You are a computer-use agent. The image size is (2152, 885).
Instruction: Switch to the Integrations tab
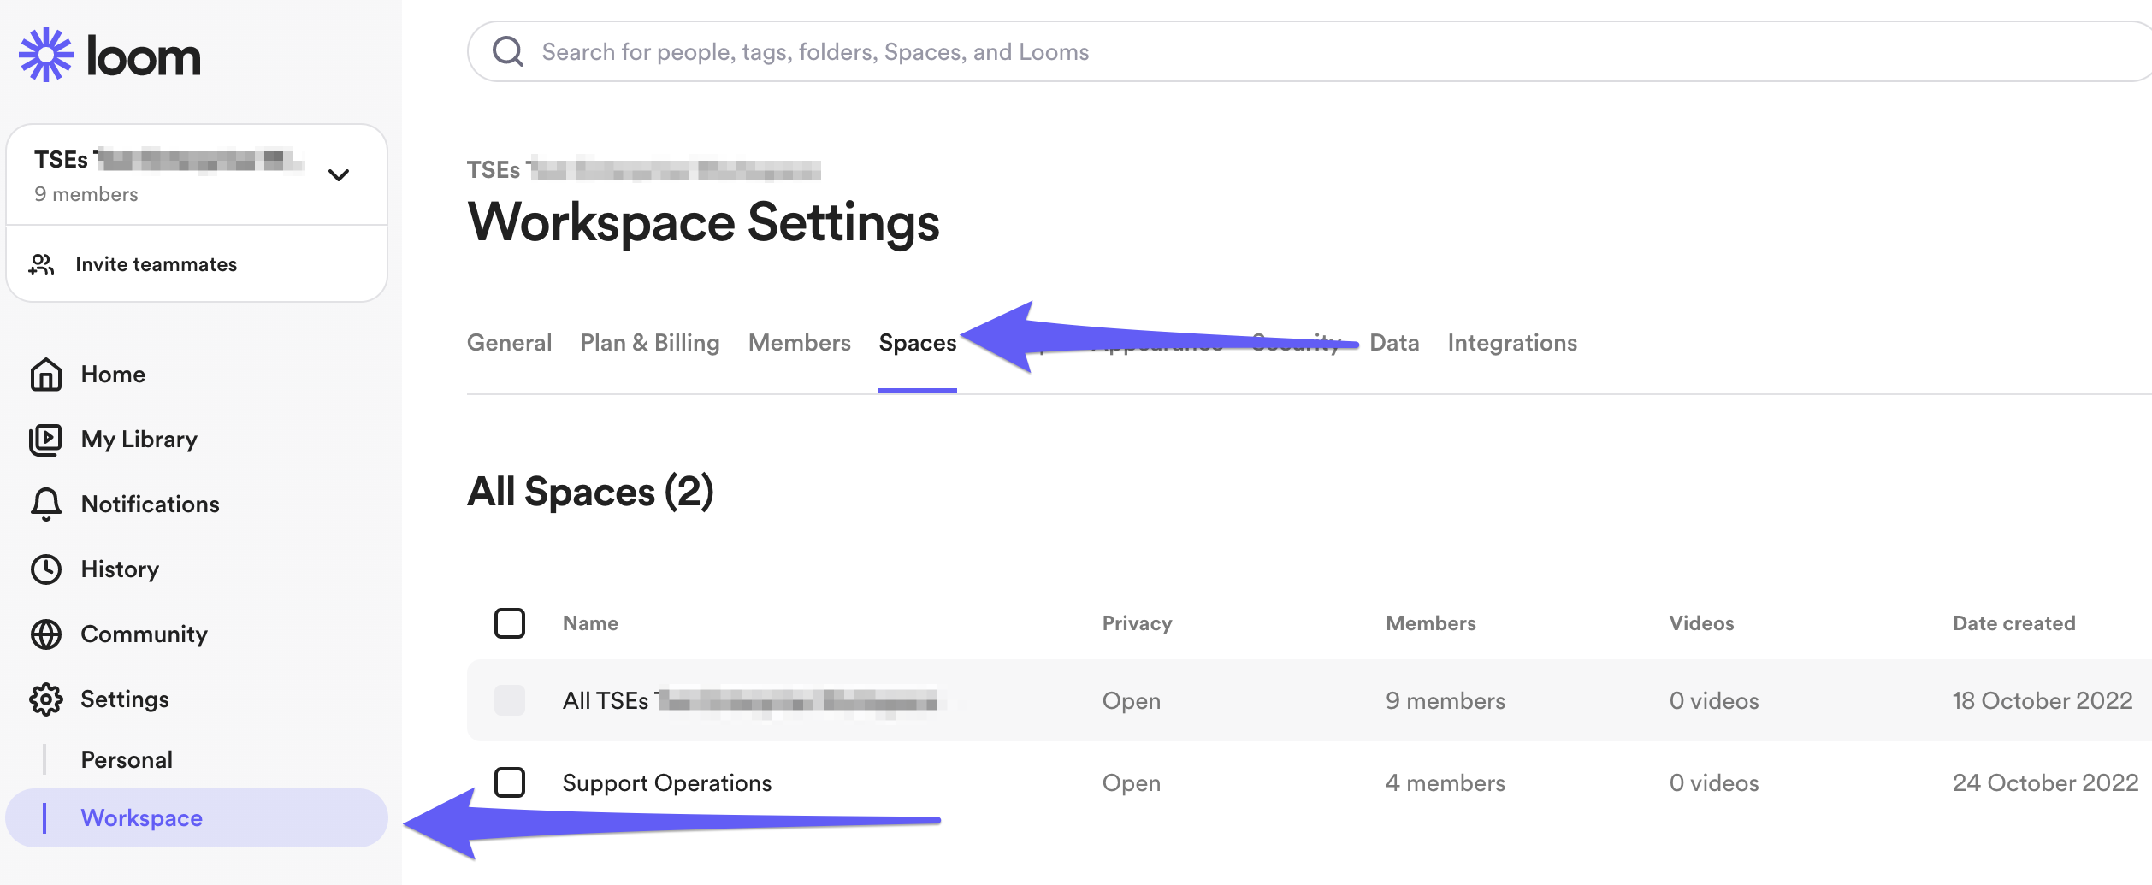click(1511, 343)
